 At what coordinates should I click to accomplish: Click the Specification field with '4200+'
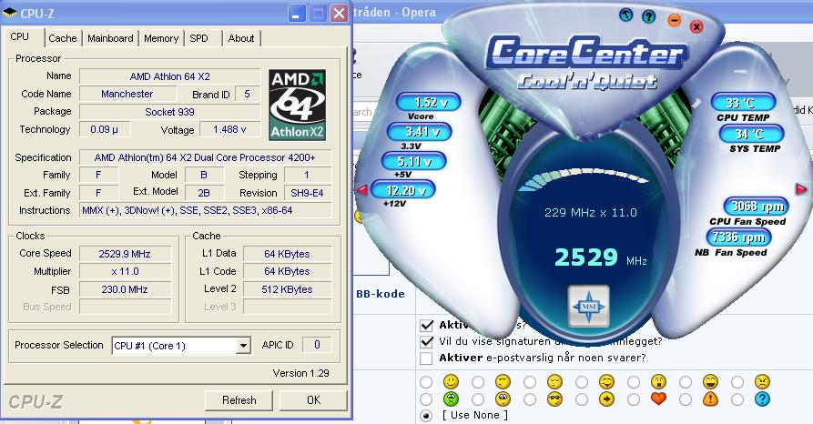pyautogui.click(x=205, y=157)
